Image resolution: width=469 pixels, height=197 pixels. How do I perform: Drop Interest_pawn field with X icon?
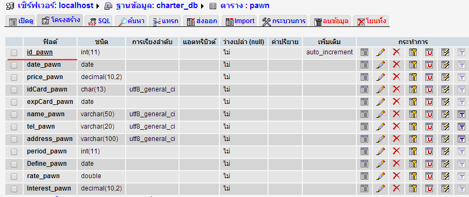[396, 188]
